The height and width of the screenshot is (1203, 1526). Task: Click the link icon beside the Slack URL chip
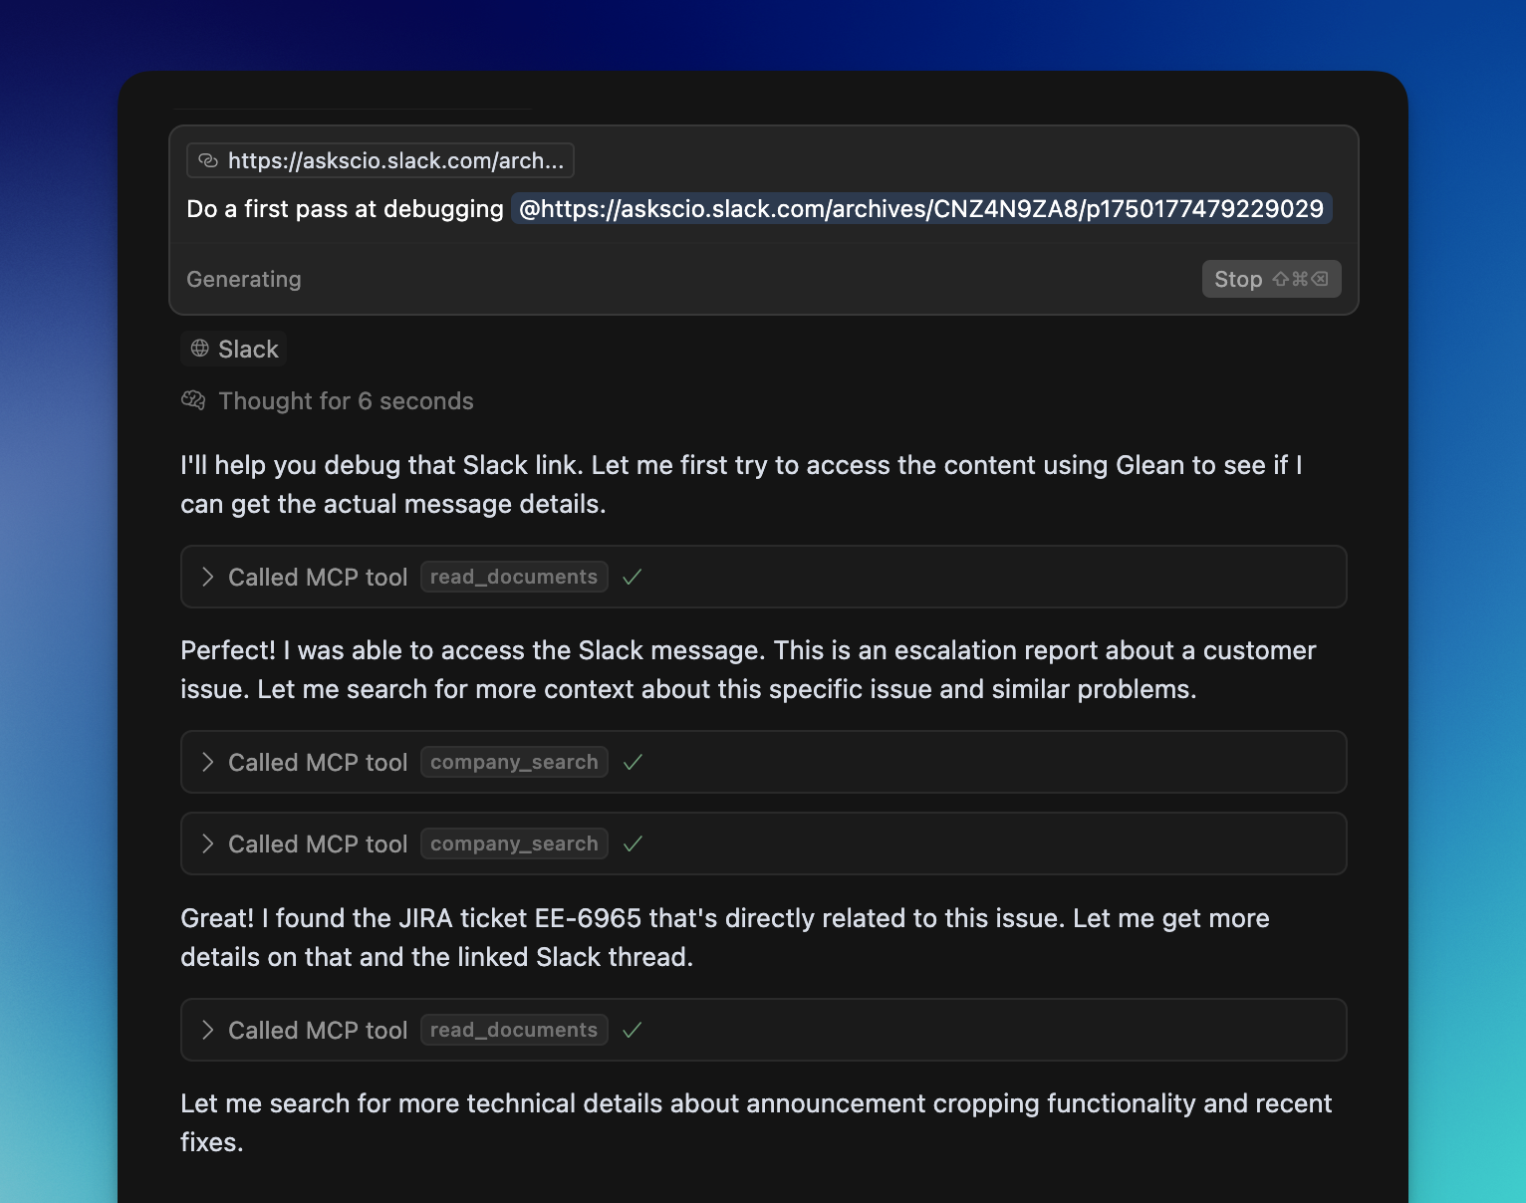tap(208, 159)
